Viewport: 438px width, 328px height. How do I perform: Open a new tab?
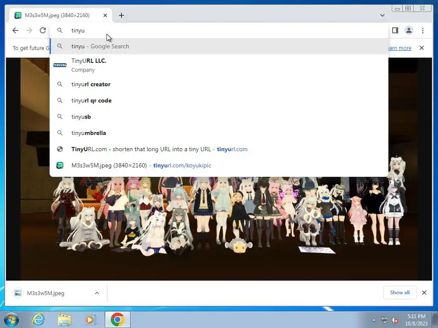(x=121, y=15)
